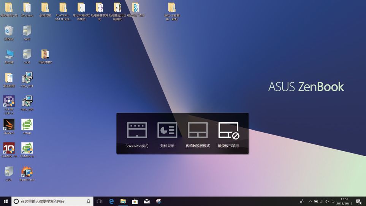Select the data_x86 installer icon

pos(27,103)
